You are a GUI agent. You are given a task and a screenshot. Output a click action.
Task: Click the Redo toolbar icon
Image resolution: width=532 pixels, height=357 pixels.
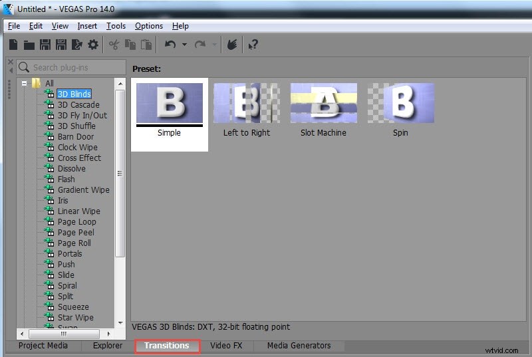point(200,45)
